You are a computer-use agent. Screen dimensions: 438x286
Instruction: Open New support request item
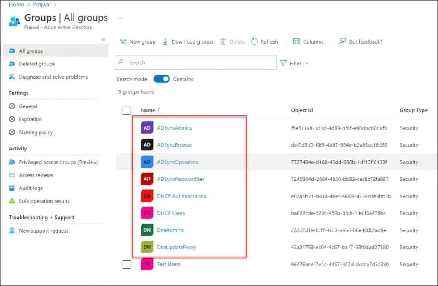point(43,231)
